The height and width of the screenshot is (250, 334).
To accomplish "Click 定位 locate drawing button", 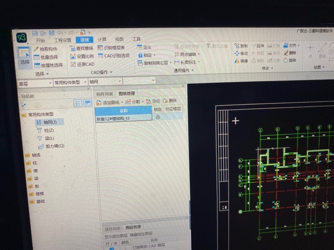I will (x=153, y=101).
